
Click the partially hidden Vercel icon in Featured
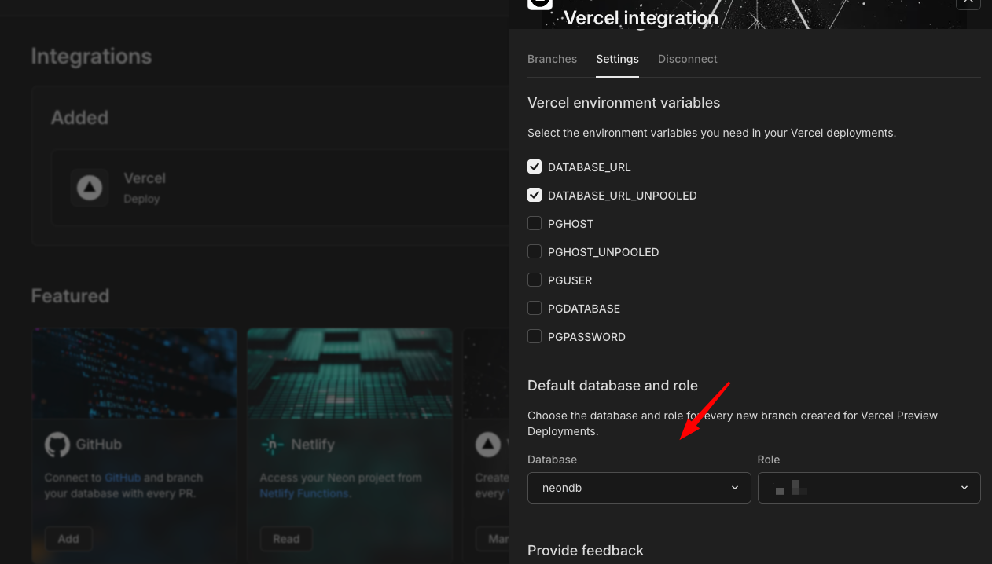click(487, 445)
